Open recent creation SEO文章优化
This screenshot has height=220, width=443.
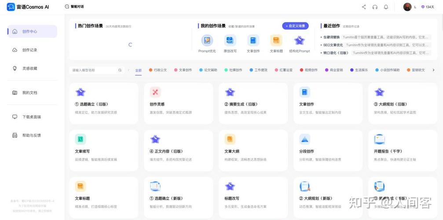376,45
